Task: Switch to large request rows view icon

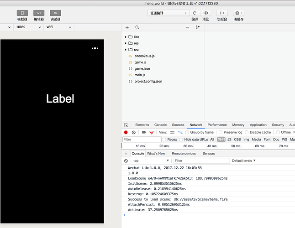Action: click(x=172, y=132)
